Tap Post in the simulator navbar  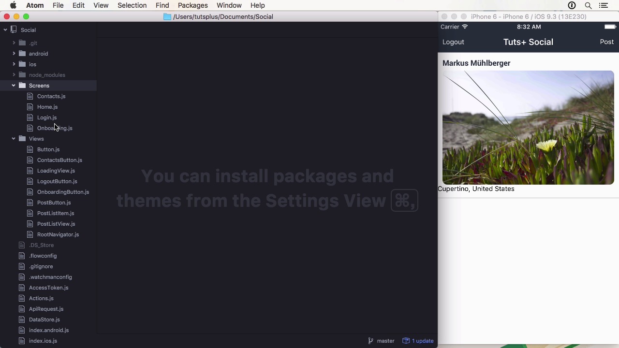point(607,42)
